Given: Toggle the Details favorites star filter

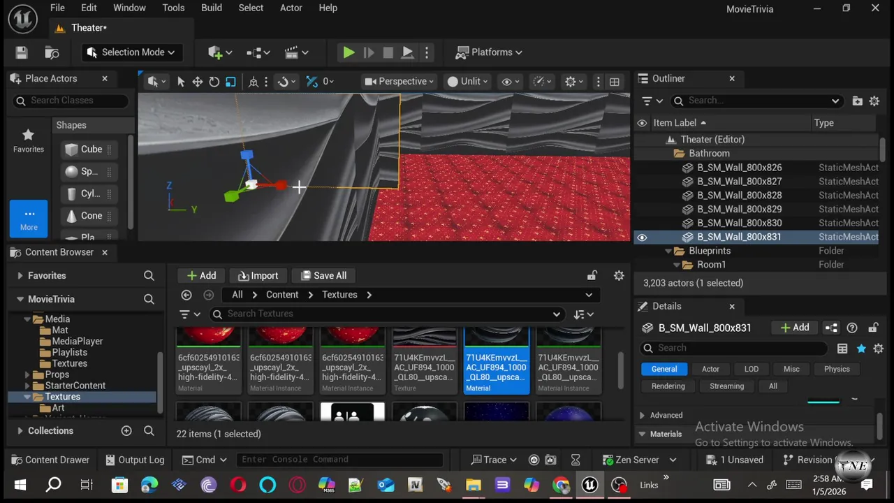Looking at the screenshot, I should click(860, 348).
